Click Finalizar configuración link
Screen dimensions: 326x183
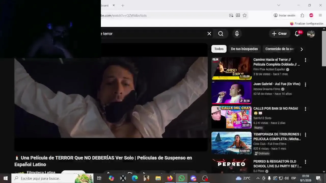(306, 24)
